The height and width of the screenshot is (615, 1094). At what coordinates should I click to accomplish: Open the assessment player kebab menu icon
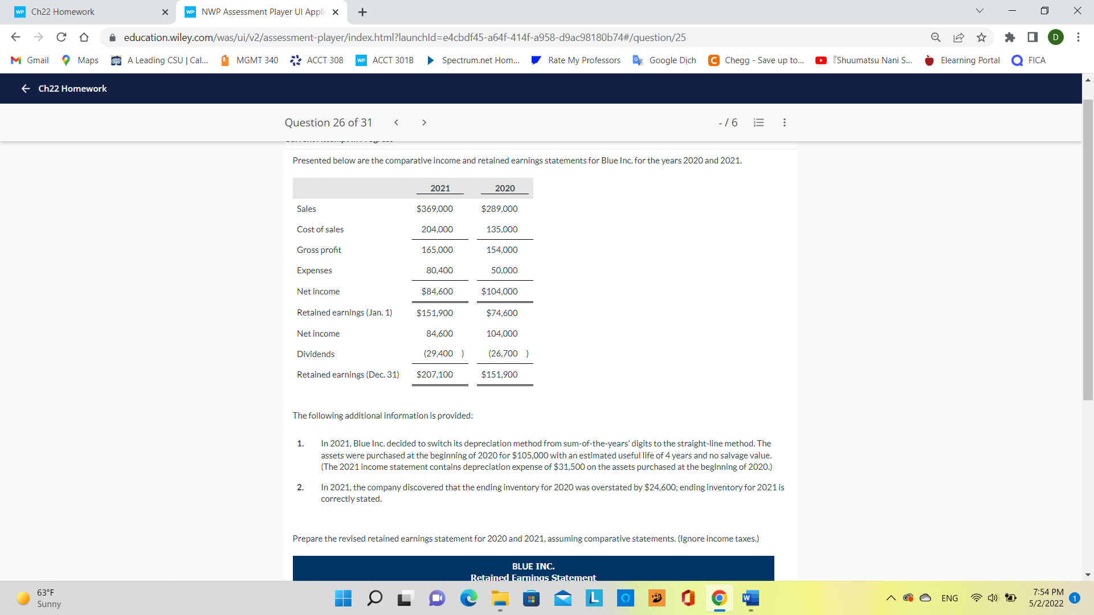(784, 122)
